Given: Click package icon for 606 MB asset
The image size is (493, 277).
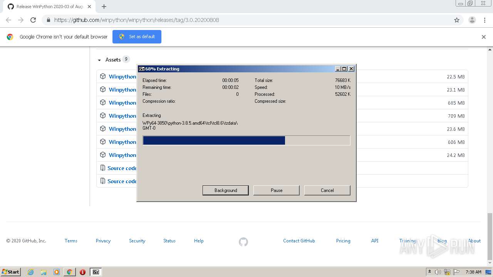Looking at the screenshot, I should 103,142.
